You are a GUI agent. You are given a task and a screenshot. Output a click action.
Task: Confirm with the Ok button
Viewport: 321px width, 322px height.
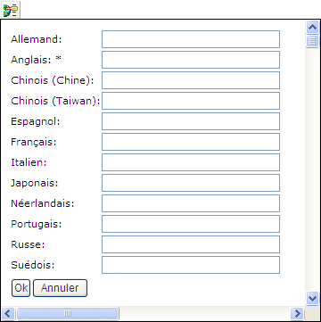click(x=21, y=288)
